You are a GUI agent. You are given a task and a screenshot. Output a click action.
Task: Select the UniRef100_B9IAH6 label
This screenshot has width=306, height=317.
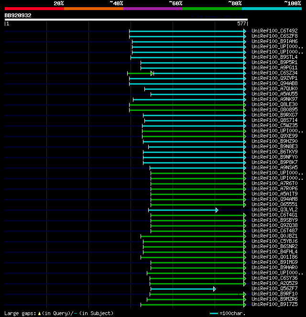click(x=274, y=41)
